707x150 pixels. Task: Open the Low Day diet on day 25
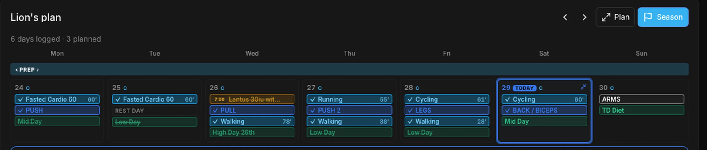click(154, 122)
